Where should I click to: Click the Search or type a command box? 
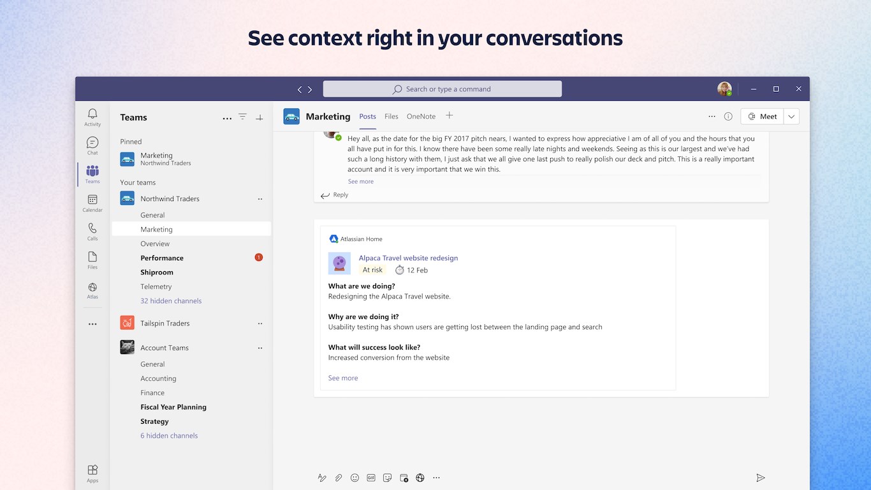442,89
